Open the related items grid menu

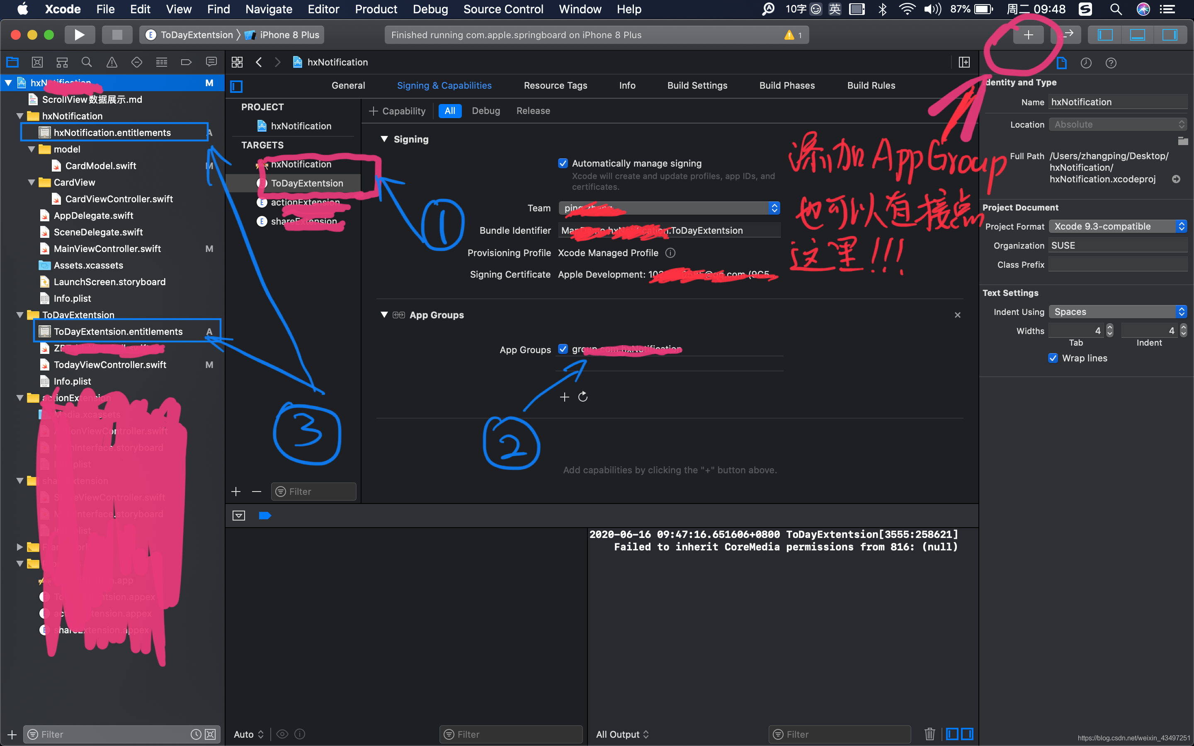pos(237,62)
